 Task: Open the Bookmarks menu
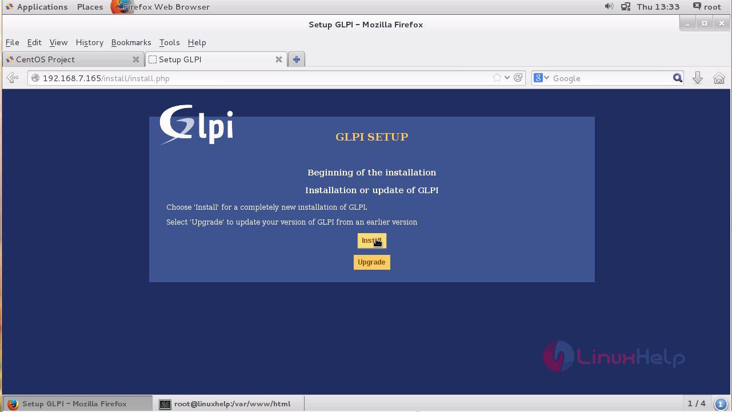(131, 42)
